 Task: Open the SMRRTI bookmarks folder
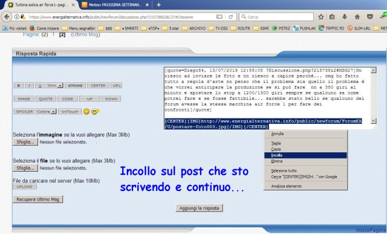(x=127, y=28)
